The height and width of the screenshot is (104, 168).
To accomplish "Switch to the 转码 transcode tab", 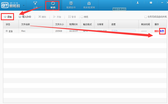I will pyautogui.click(x=53, y=5).
